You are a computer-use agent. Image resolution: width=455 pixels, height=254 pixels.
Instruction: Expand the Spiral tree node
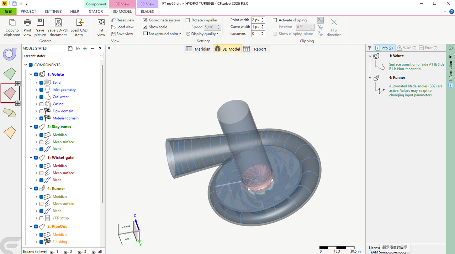36,83
